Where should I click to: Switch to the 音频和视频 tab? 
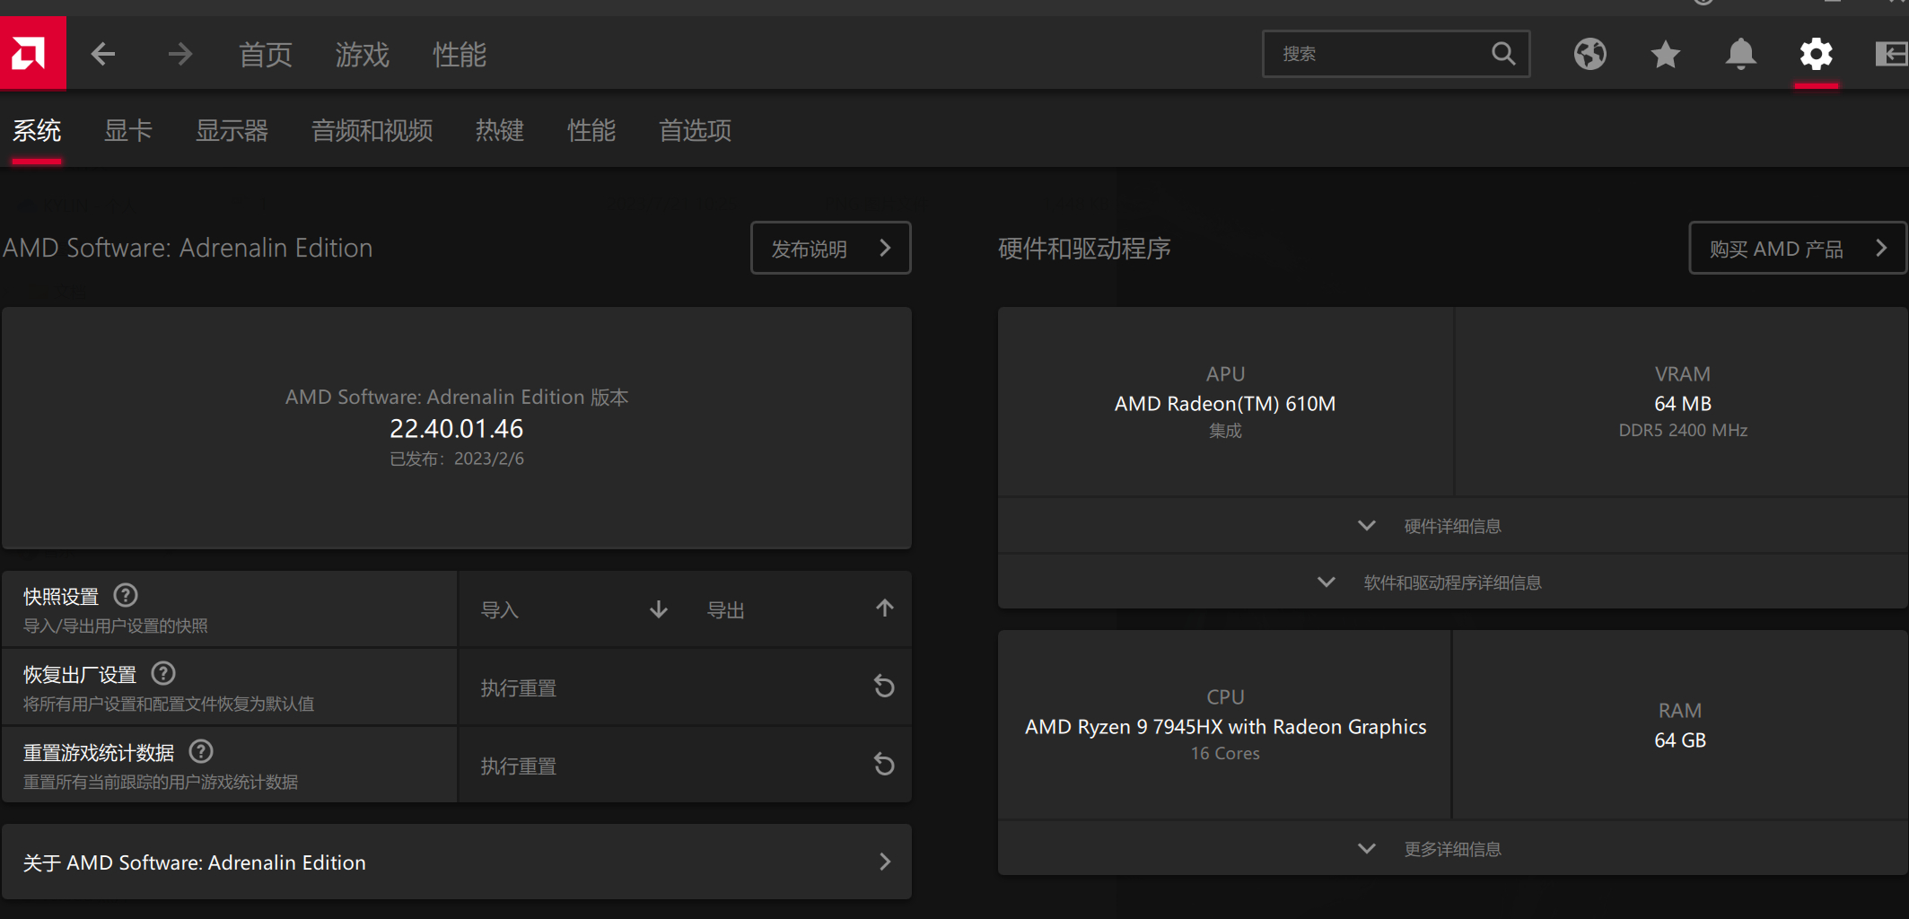[372, 131]
